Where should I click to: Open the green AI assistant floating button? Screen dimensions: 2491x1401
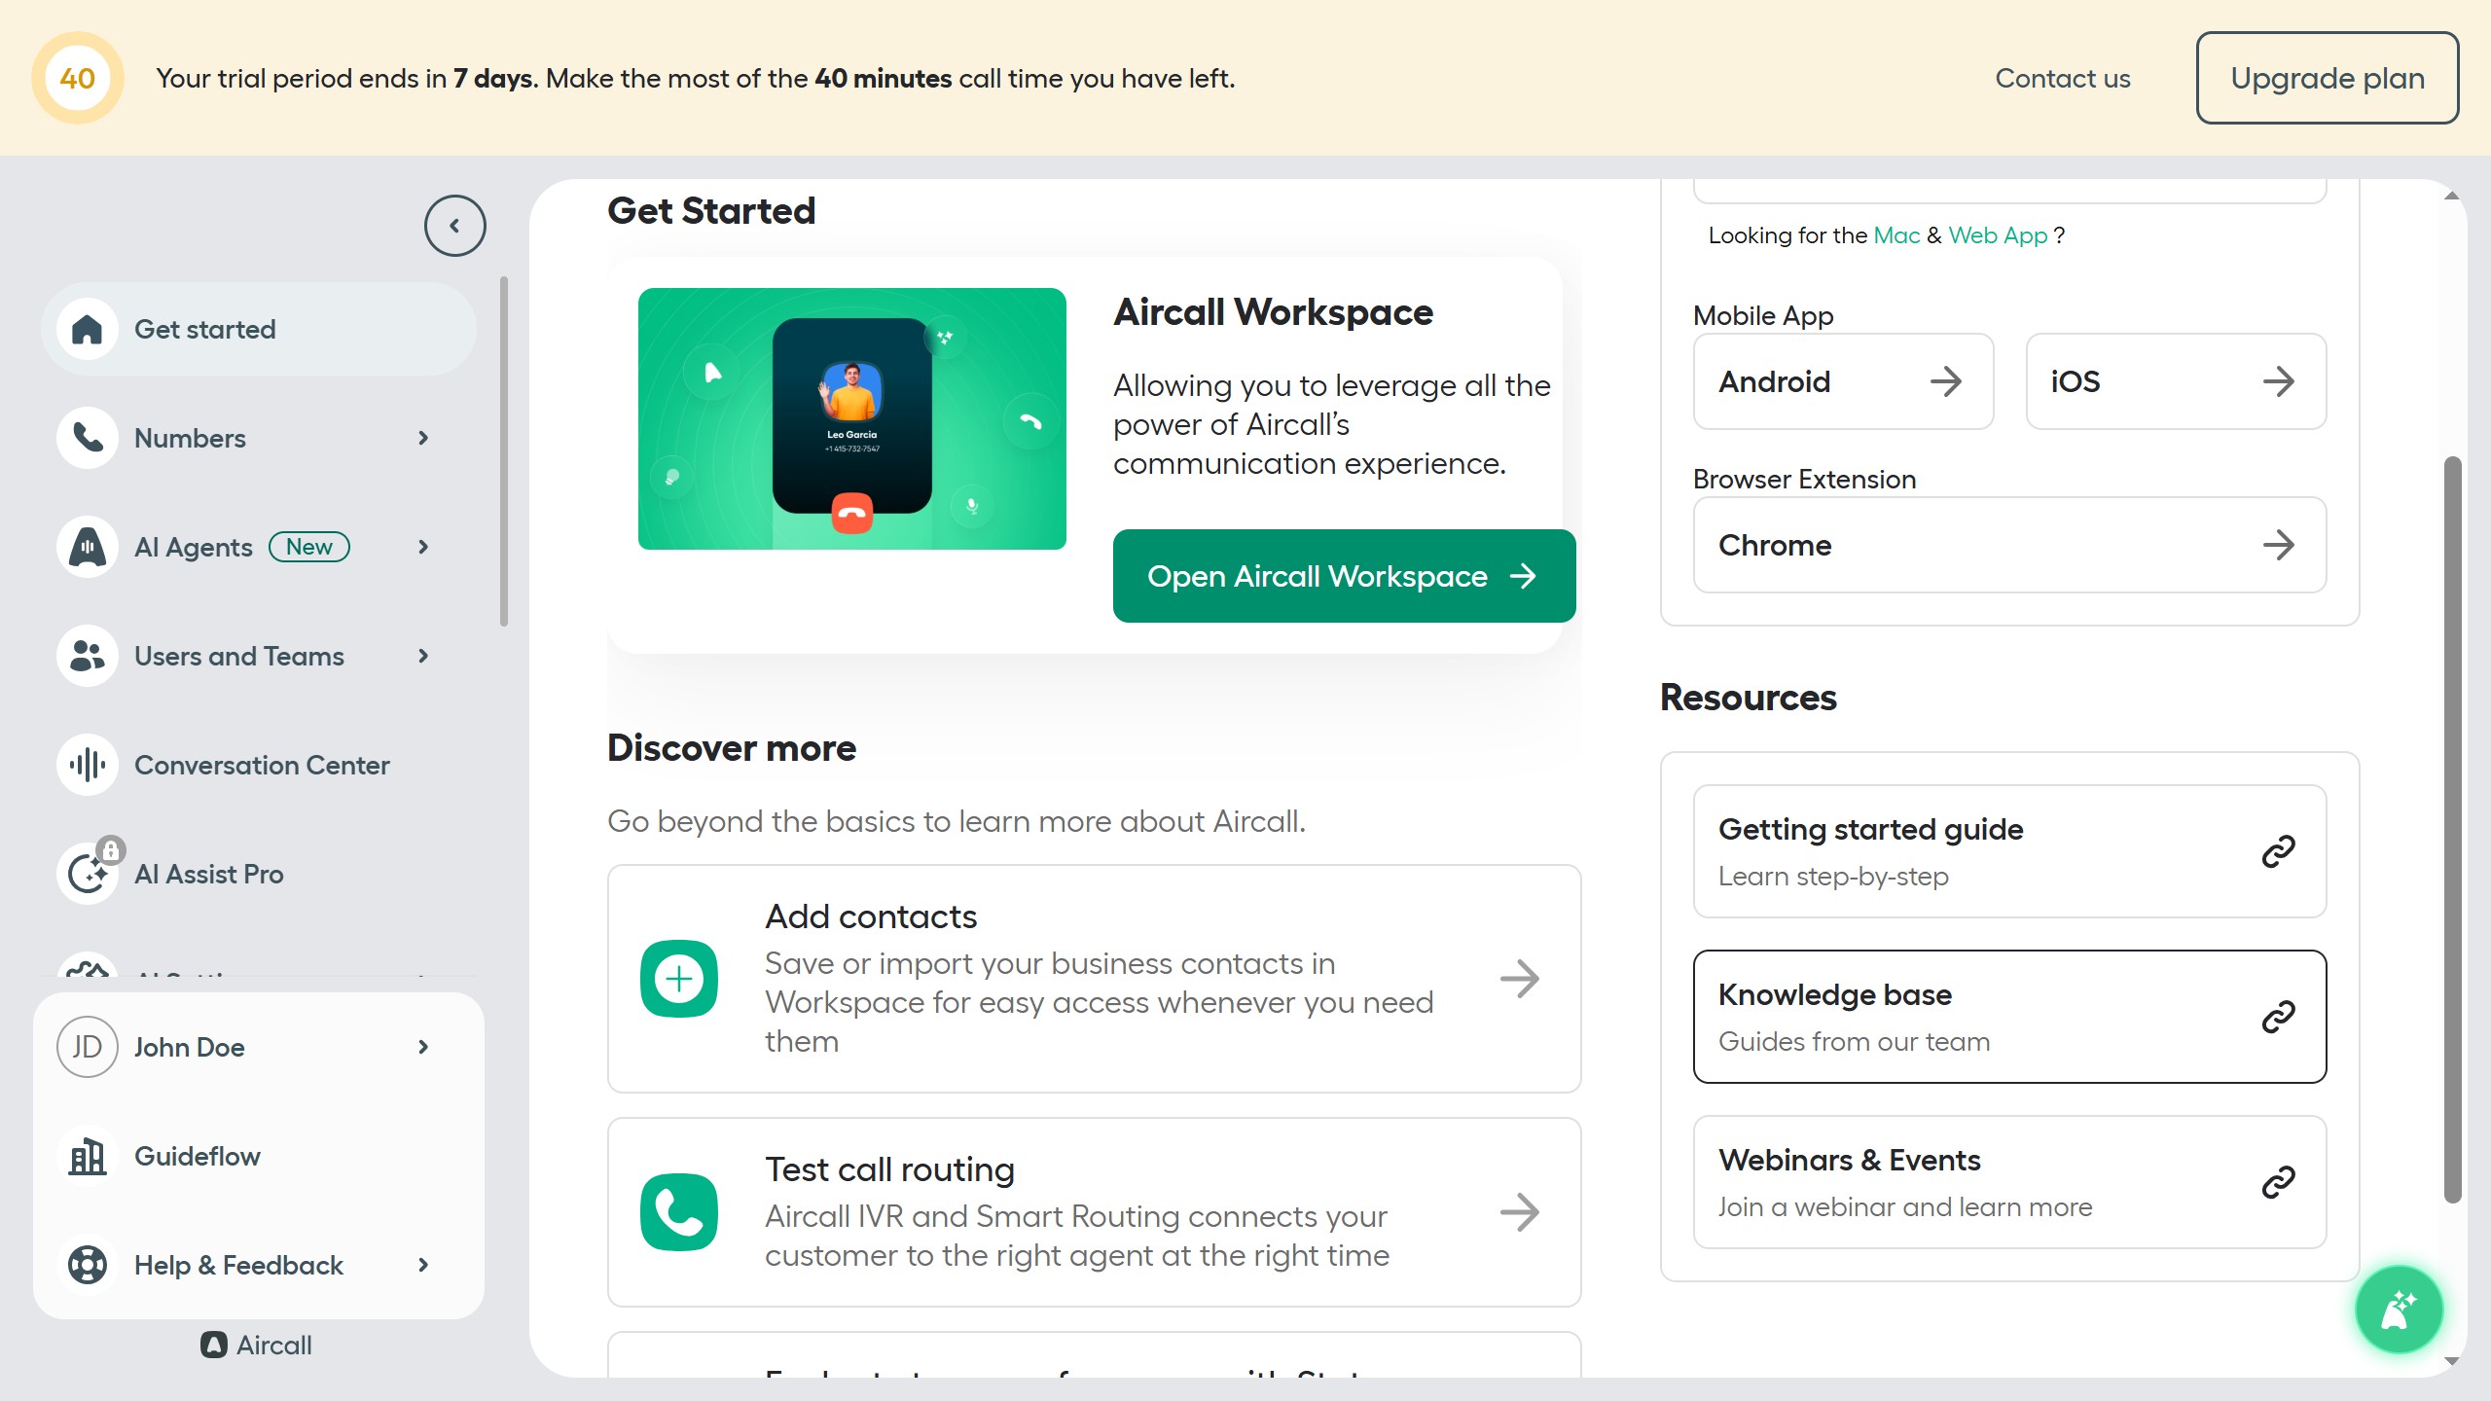click(x=2399, y=1310)
